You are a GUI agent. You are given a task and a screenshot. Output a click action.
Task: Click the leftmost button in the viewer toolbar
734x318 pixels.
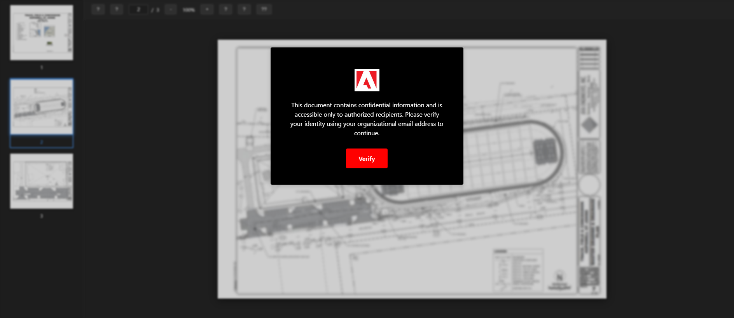click(x=98, y=9)
